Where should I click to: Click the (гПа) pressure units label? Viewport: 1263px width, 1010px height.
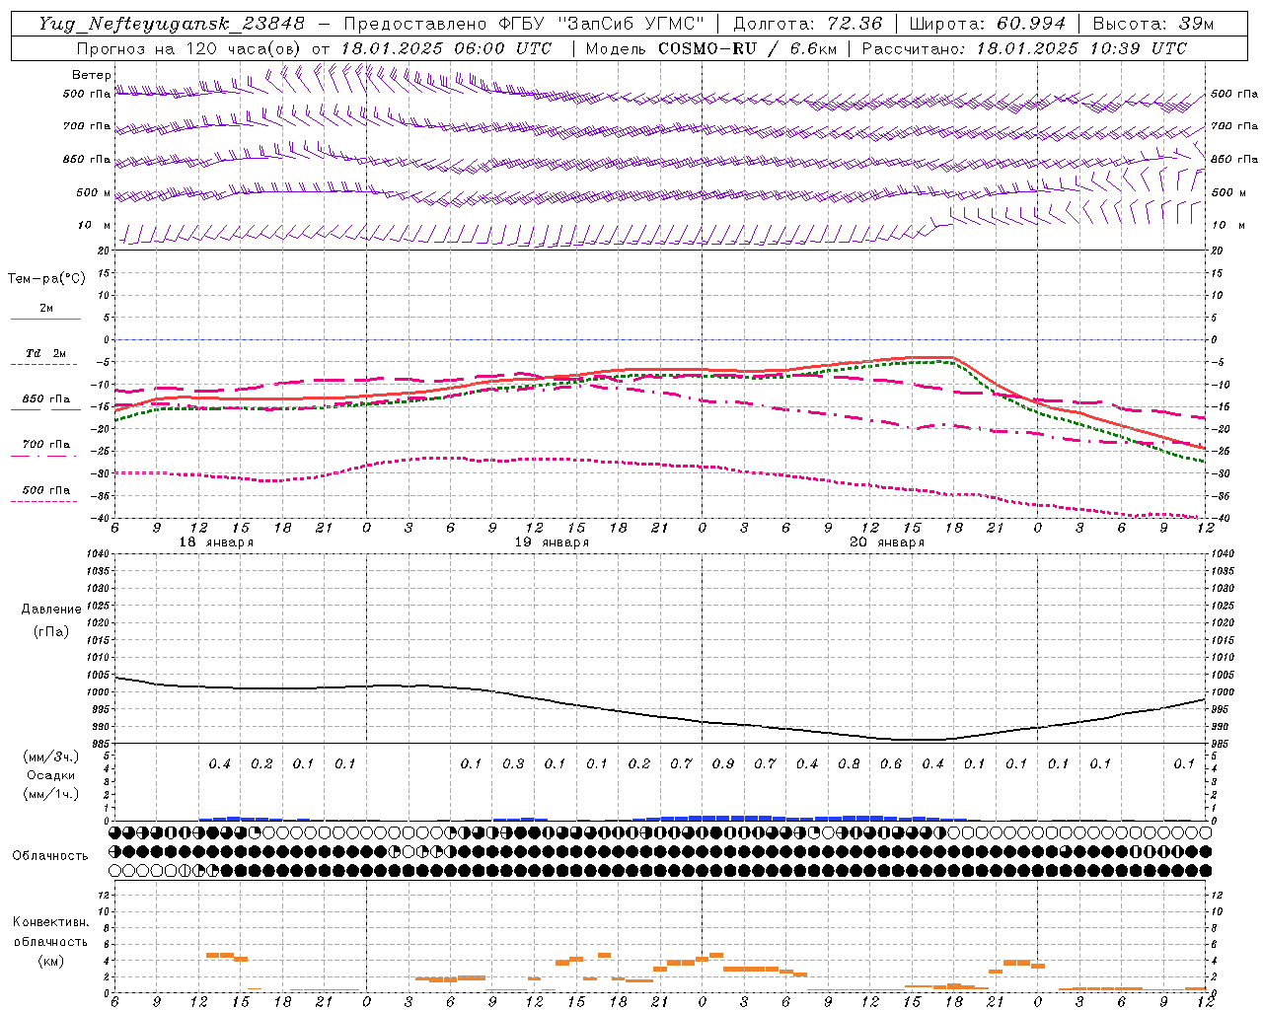51,631
